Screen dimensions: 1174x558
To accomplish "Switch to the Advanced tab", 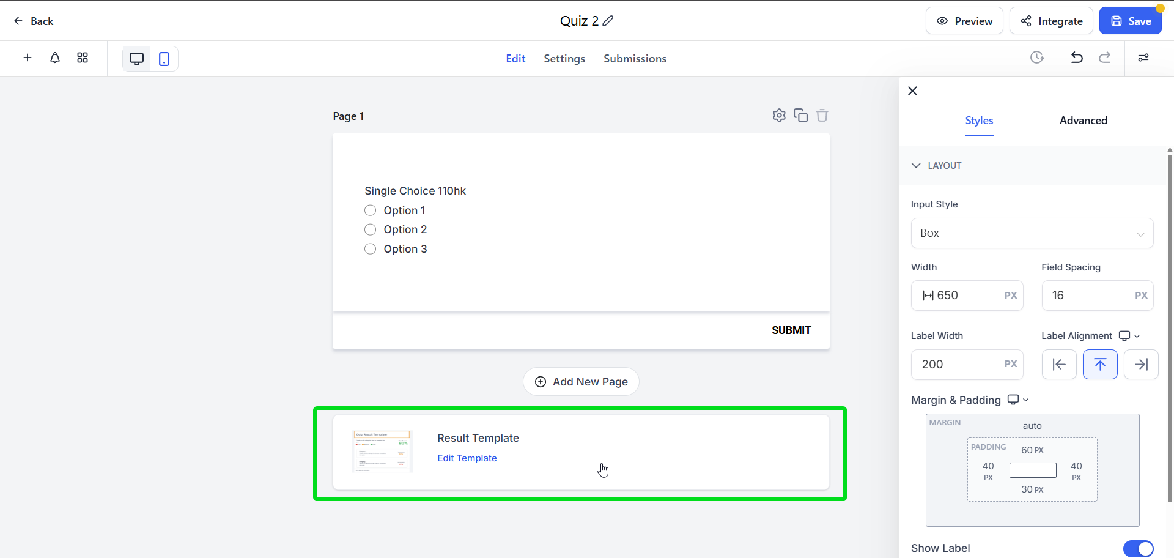I will (1083, 121).
